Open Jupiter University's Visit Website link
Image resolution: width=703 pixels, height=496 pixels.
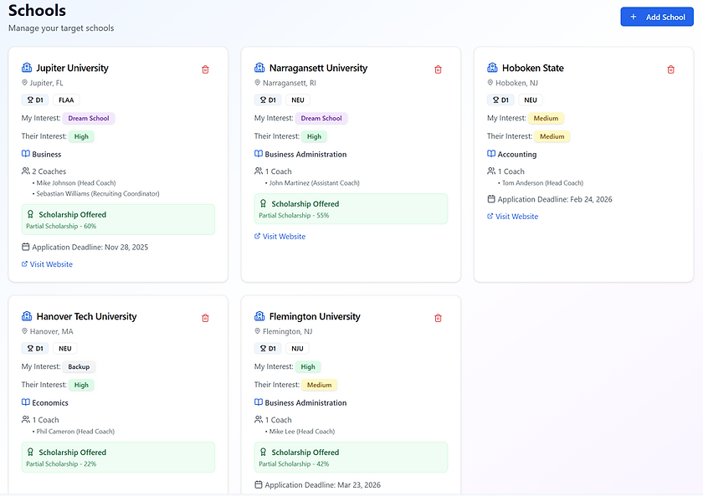point(51,264)
